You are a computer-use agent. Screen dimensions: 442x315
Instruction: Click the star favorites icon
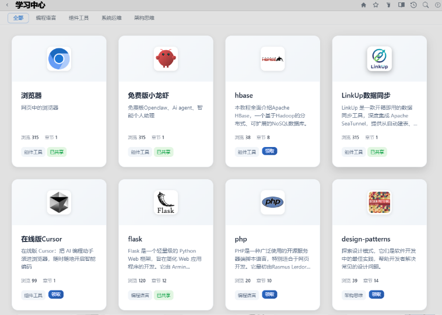point(376,5)
